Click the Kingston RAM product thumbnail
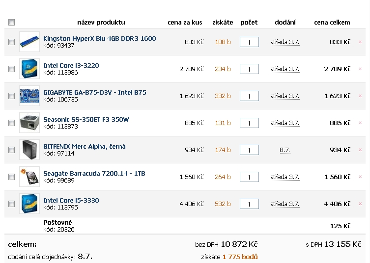Image resolution: width=370 pixels, height=263 pixels. pos(29,42)
